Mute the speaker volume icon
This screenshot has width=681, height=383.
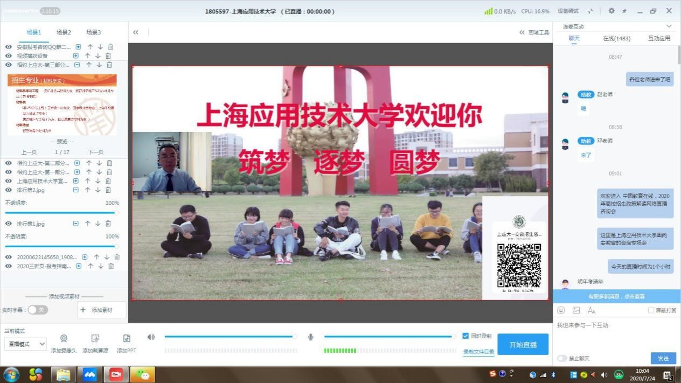(x=151, y=337)
